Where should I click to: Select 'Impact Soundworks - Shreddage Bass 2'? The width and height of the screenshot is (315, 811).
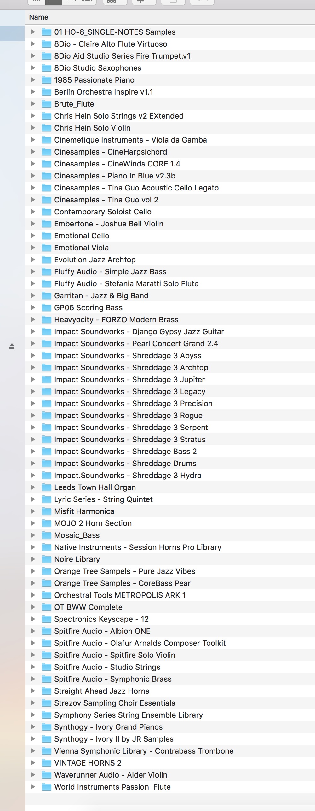[x=170, y=451]
